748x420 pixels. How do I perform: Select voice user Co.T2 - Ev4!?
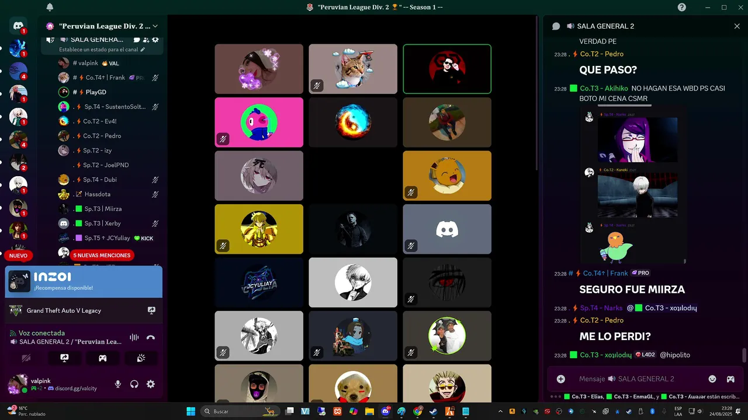(x=109, y=121)
